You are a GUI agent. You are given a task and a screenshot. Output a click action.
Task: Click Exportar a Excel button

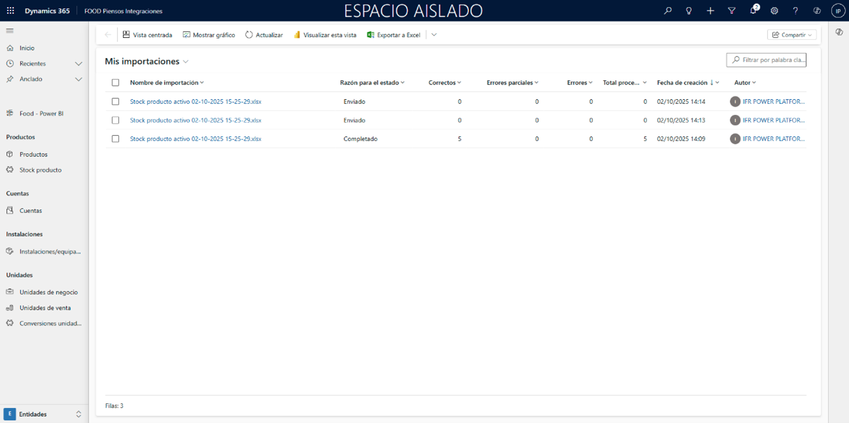coord(394,35)
